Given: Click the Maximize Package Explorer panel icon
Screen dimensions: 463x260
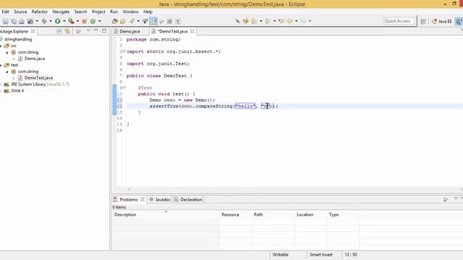Looking at the screenshot, I should tap(104, 30).
